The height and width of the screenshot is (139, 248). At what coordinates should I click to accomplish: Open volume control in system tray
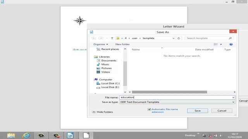(x=221, y=136)
